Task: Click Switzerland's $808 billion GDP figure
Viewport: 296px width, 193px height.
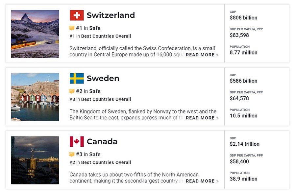Action: tap(243, 18)
